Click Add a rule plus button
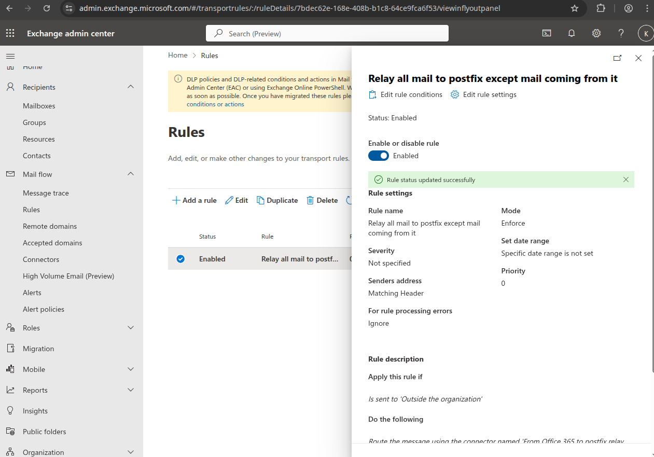The image size is (654, 457). click(194, 200)
